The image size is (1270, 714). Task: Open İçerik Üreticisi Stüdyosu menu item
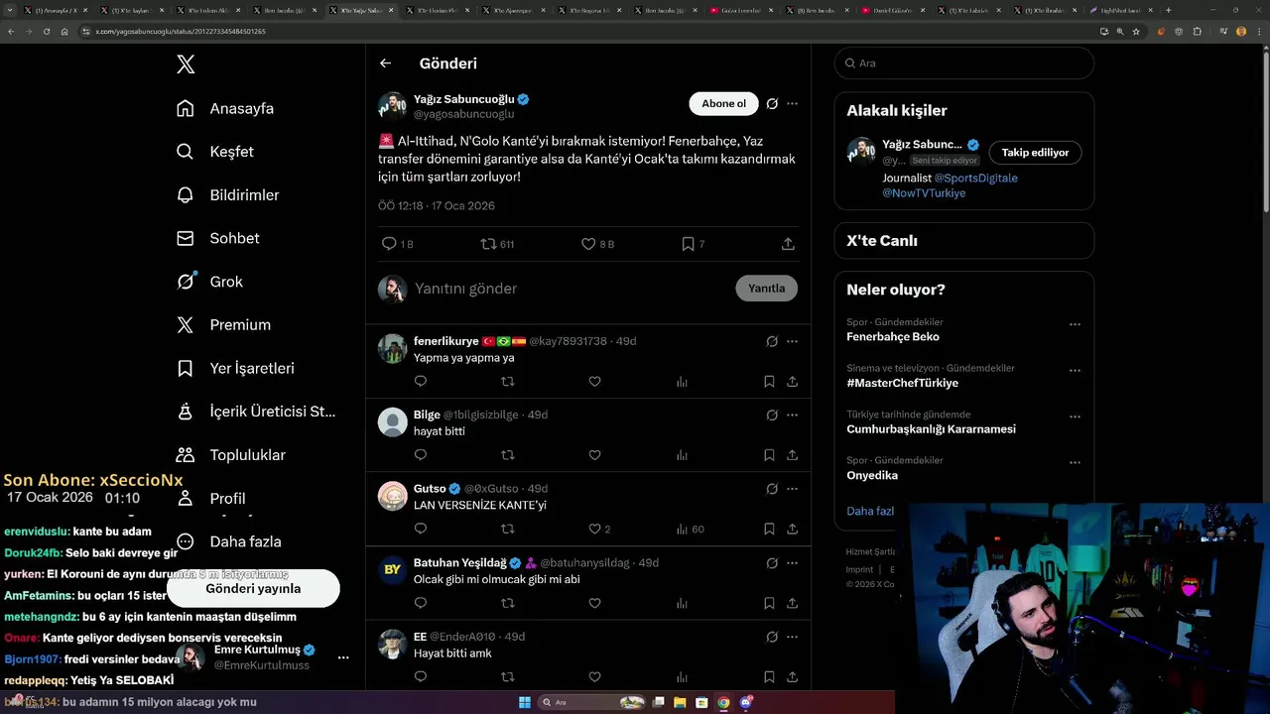256,412
